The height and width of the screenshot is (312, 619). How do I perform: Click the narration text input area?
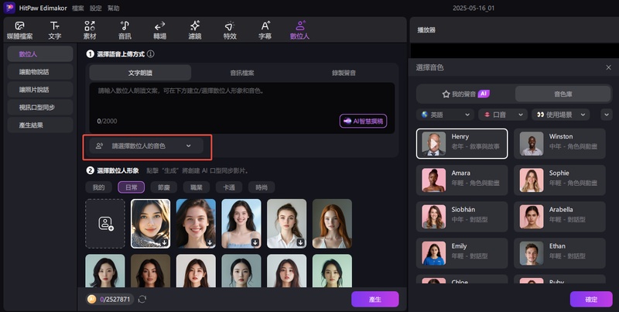(x=242, y=108)
